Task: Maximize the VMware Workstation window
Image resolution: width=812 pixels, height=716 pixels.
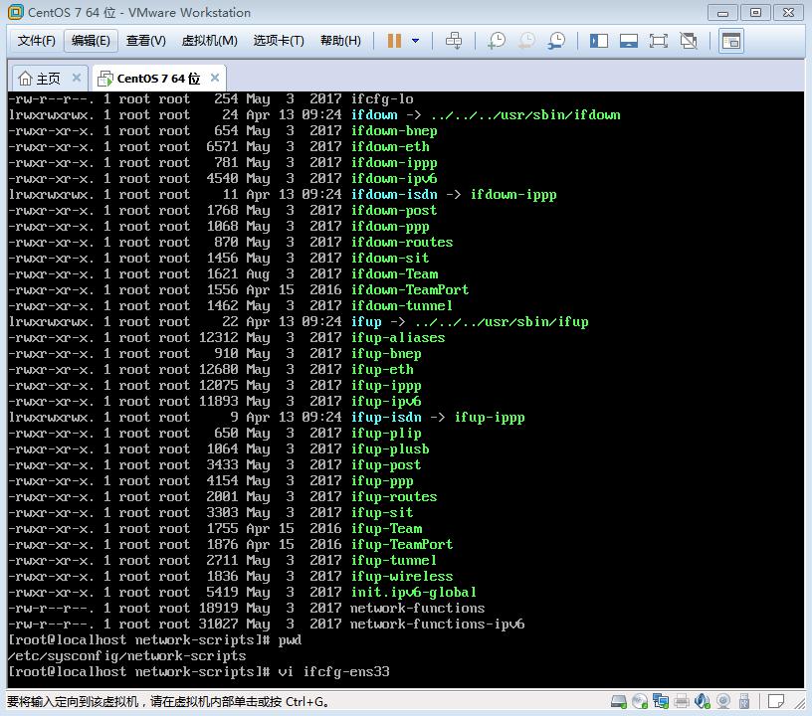Action: click(x=756, y=12)
